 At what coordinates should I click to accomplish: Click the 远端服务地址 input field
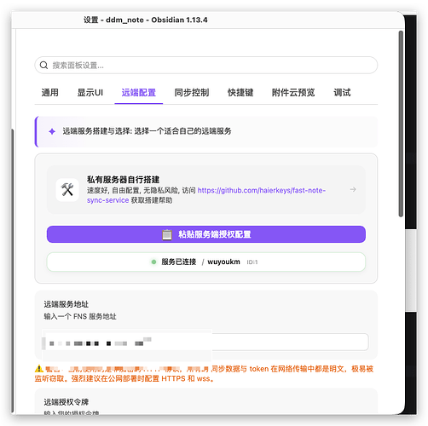coord(206,342)
